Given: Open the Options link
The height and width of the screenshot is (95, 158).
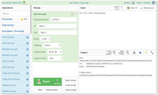Looking at the screenshot, I should [127, 3].
